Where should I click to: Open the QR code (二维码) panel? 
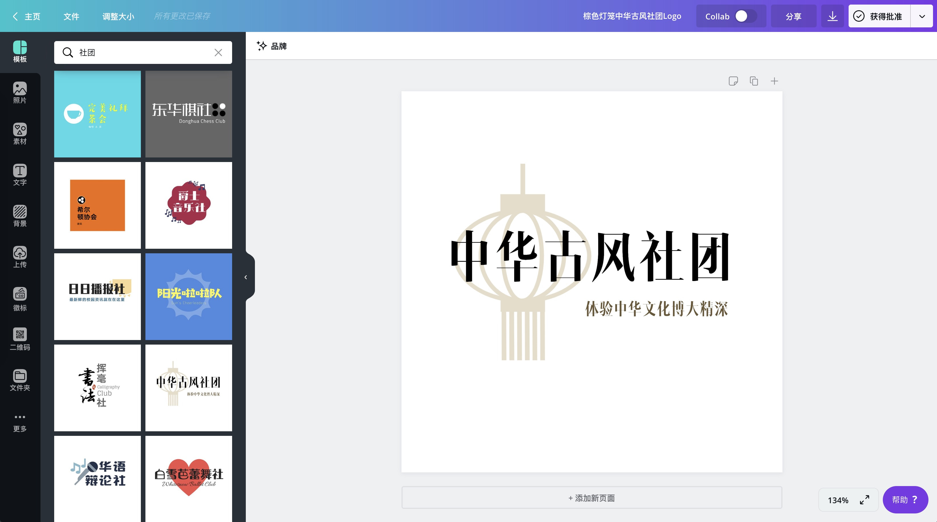(20, 339)
